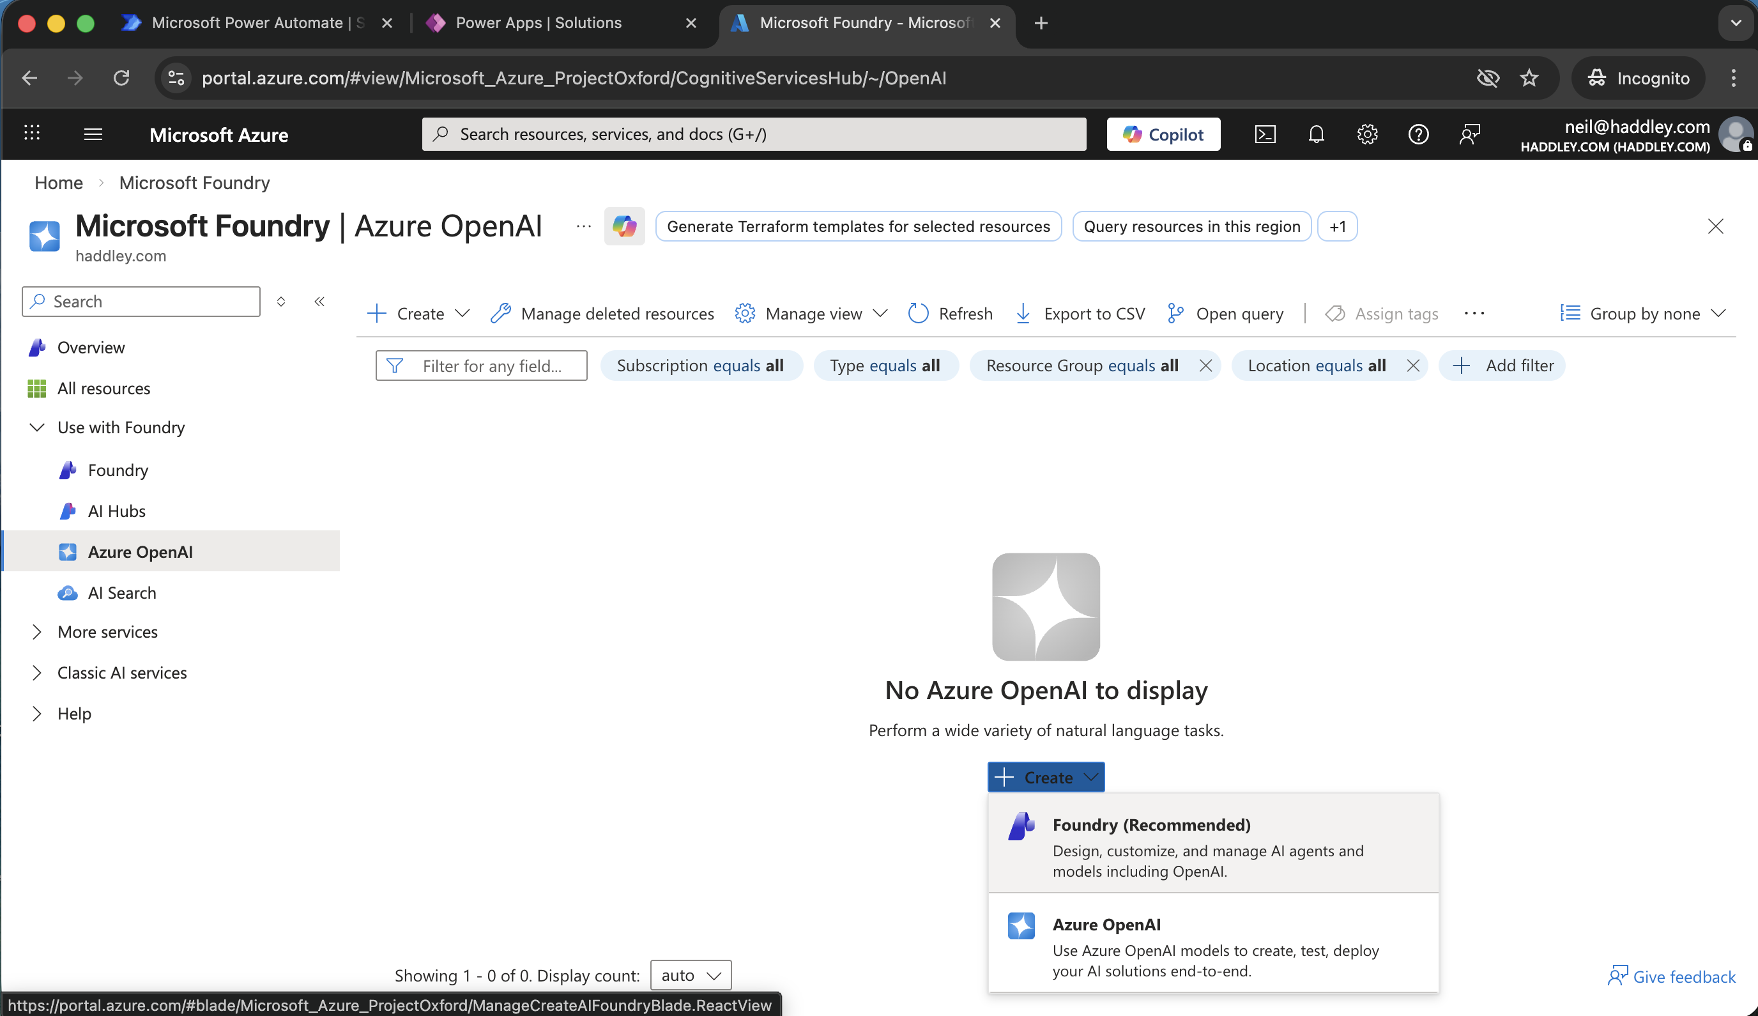Open the Cloud Shell terminal

coord(1265,134)
